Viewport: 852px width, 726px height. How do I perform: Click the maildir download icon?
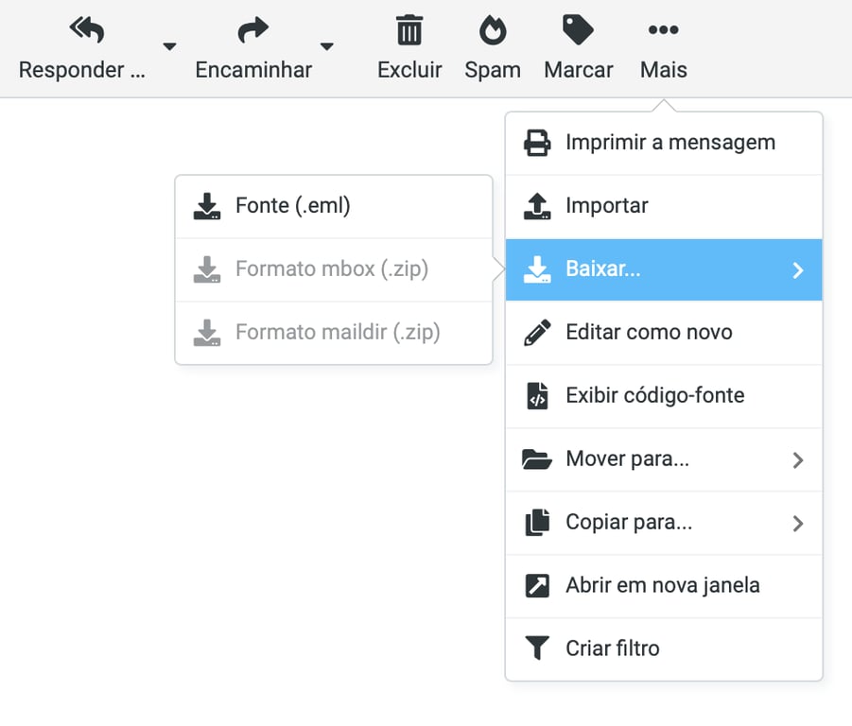pos(207,333)
